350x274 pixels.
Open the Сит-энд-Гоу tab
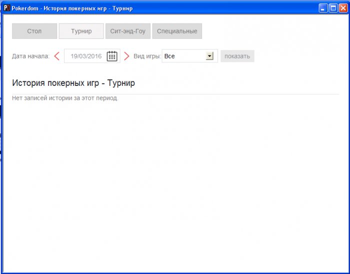pyautogui.click(x=128, y=31)
